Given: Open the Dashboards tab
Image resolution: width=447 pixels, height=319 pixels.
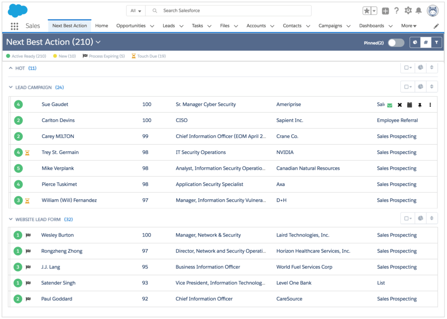Looking at the screenshot, I should click(x=371, y=26).
